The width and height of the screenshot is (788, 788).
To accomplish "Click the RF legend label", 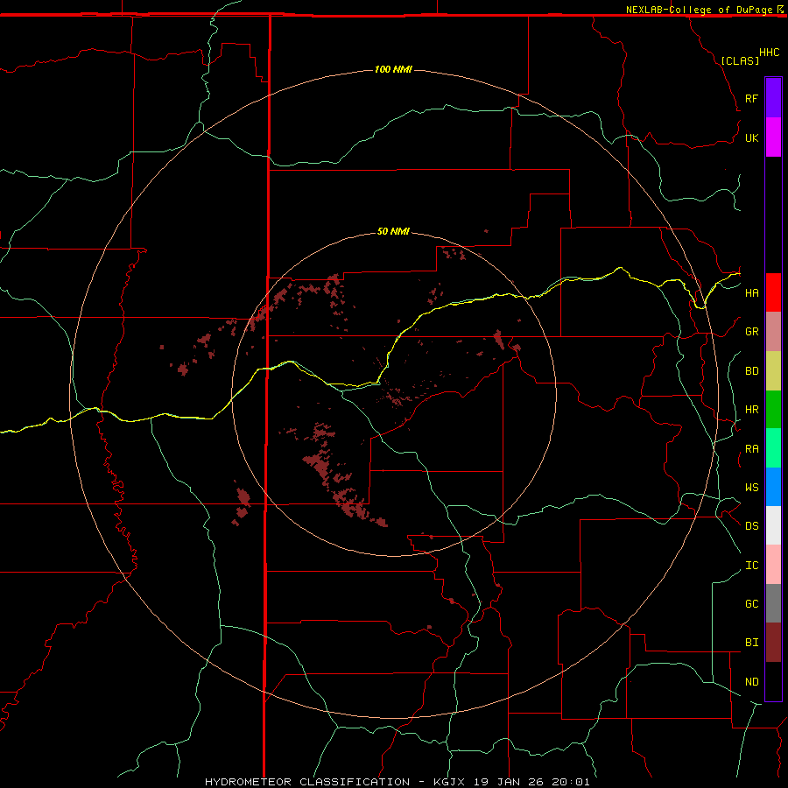I will pos(751,98).
